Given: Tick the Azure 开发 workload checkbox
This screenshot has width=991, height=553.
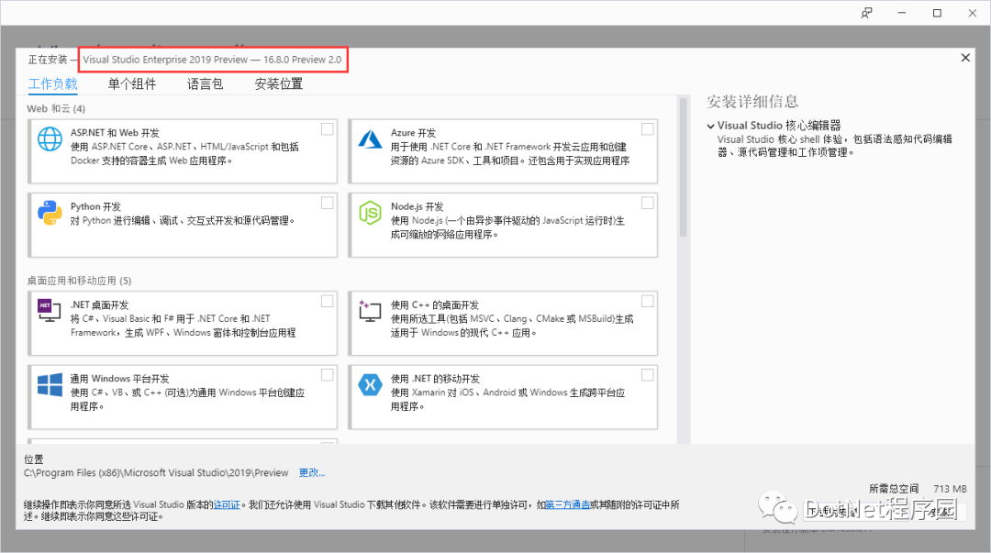Looking at the screenshot, I should (x=648, y=129).
